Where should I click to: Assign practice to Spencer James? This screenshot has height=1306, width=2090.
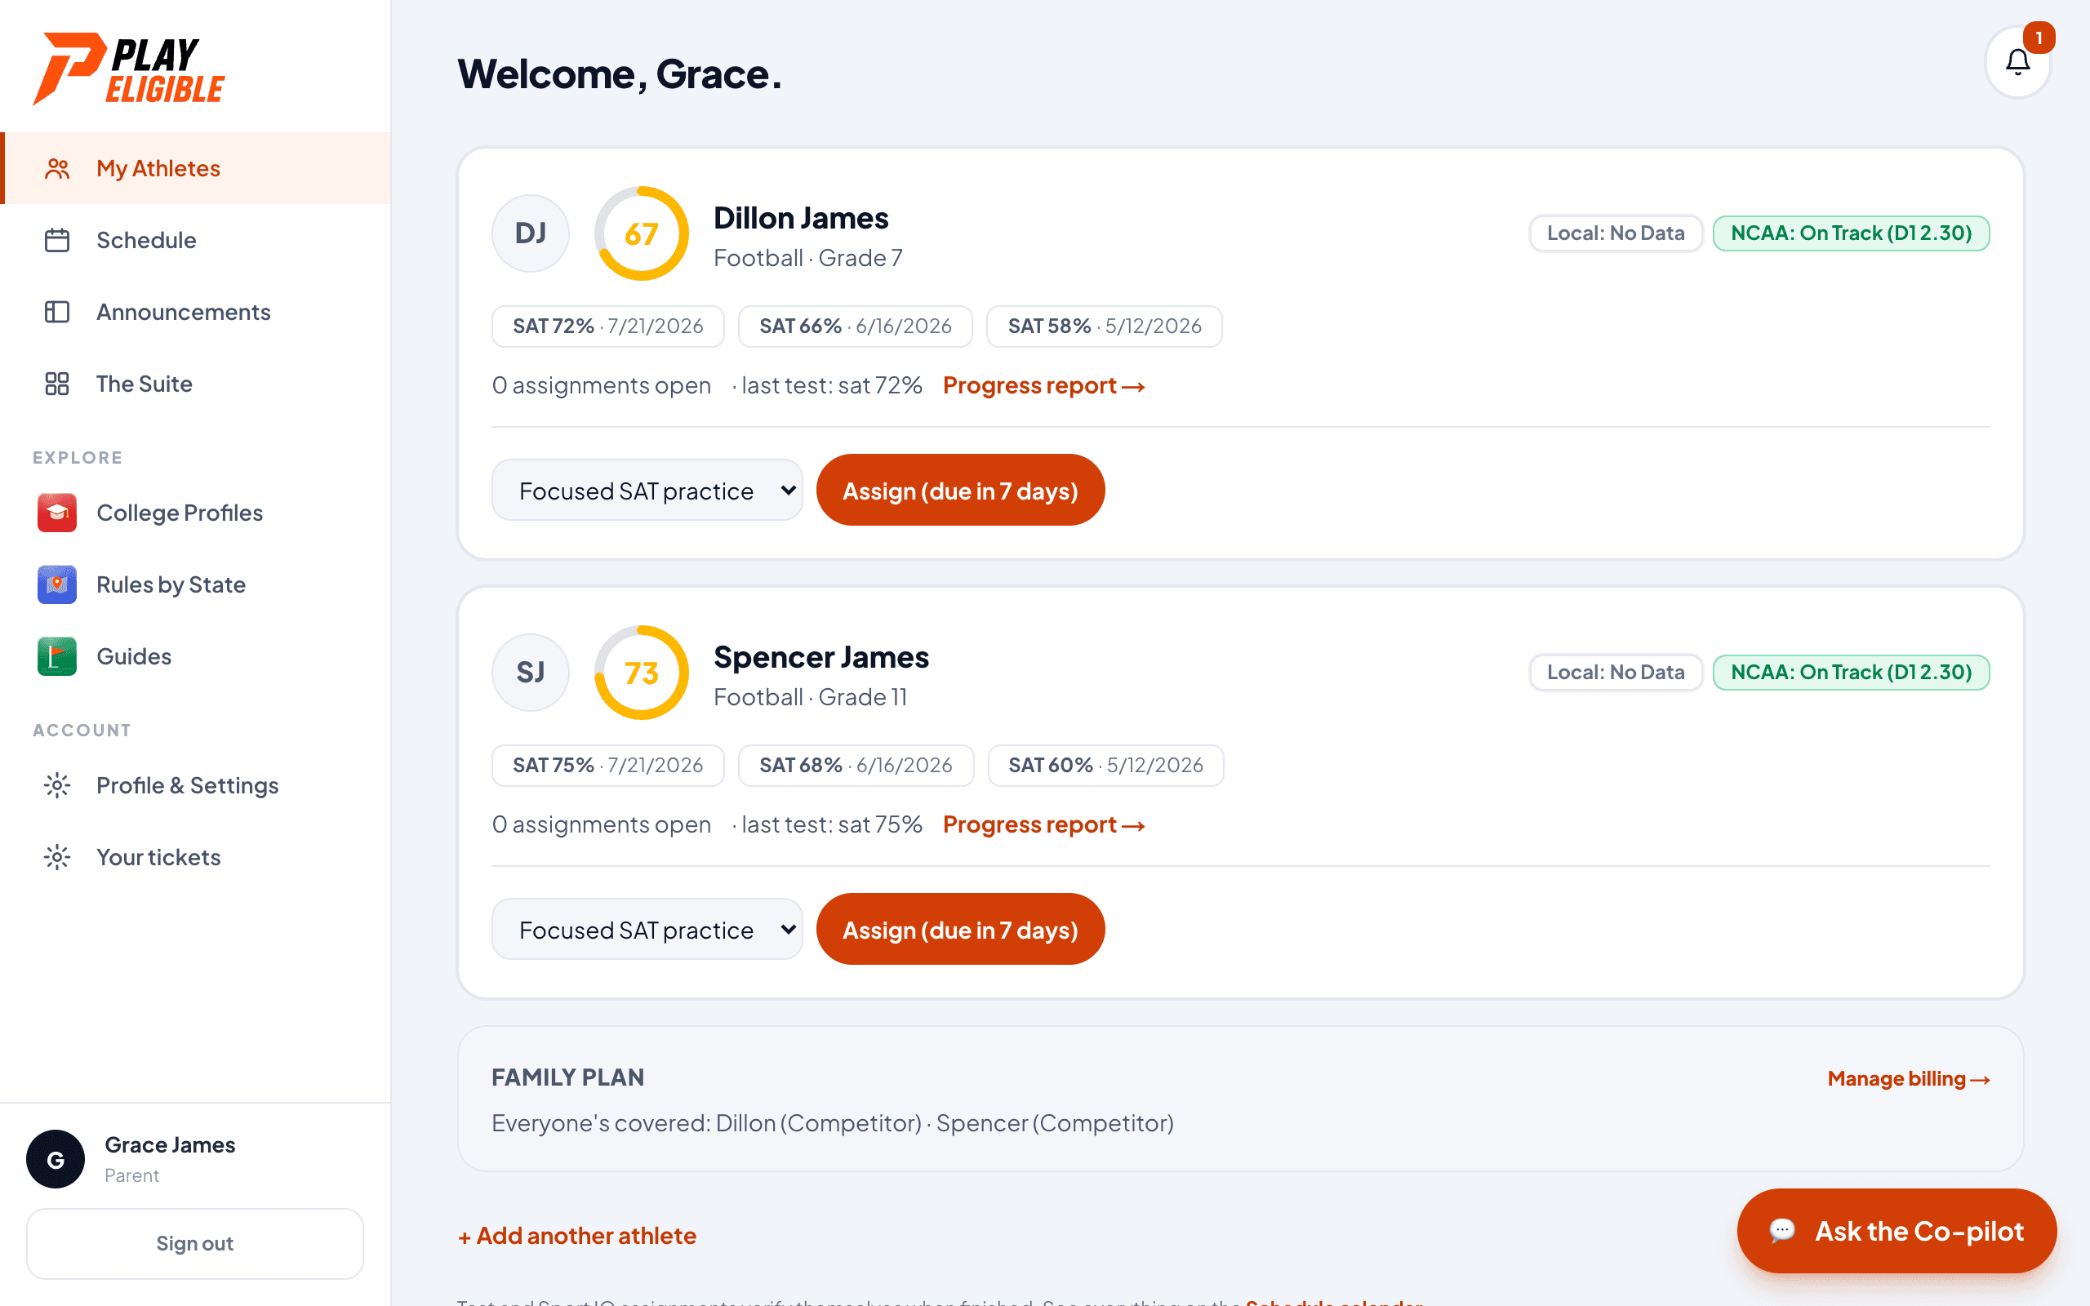point(960,930)
